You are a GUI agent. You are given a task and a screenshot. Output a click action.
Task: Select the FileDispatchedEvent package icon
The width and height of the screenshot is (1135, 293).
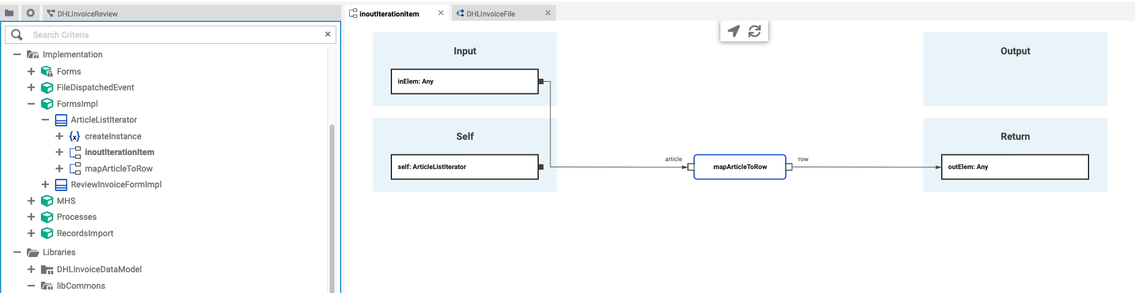46,88
